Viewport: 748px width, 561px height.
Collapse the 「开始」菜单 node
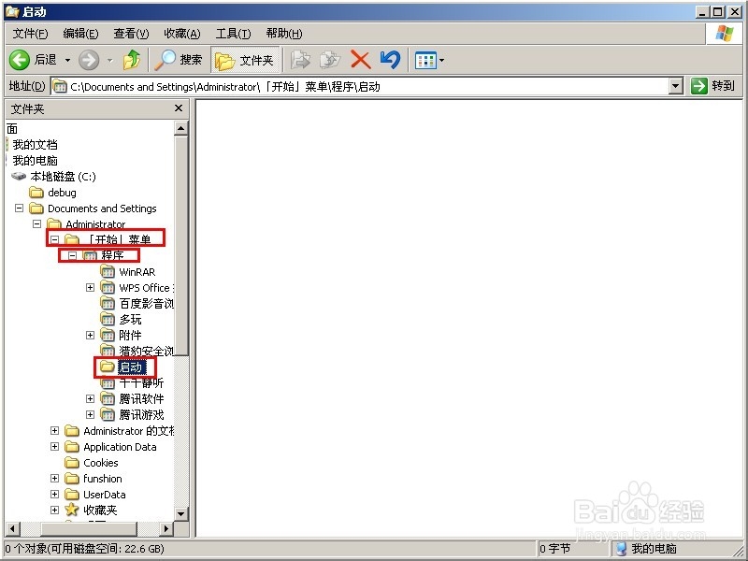click(55, 239)
